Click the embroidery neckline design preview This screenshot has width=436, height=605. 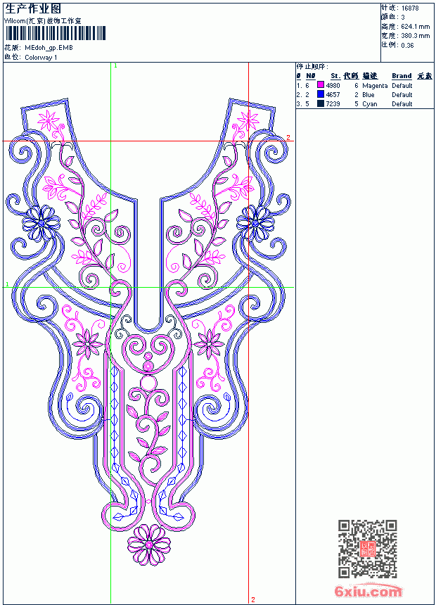coord(148,332)
